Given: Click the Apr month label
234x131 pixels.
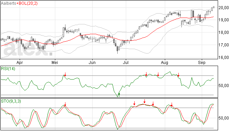Looking at the screenshot, I should pos(20,62).
